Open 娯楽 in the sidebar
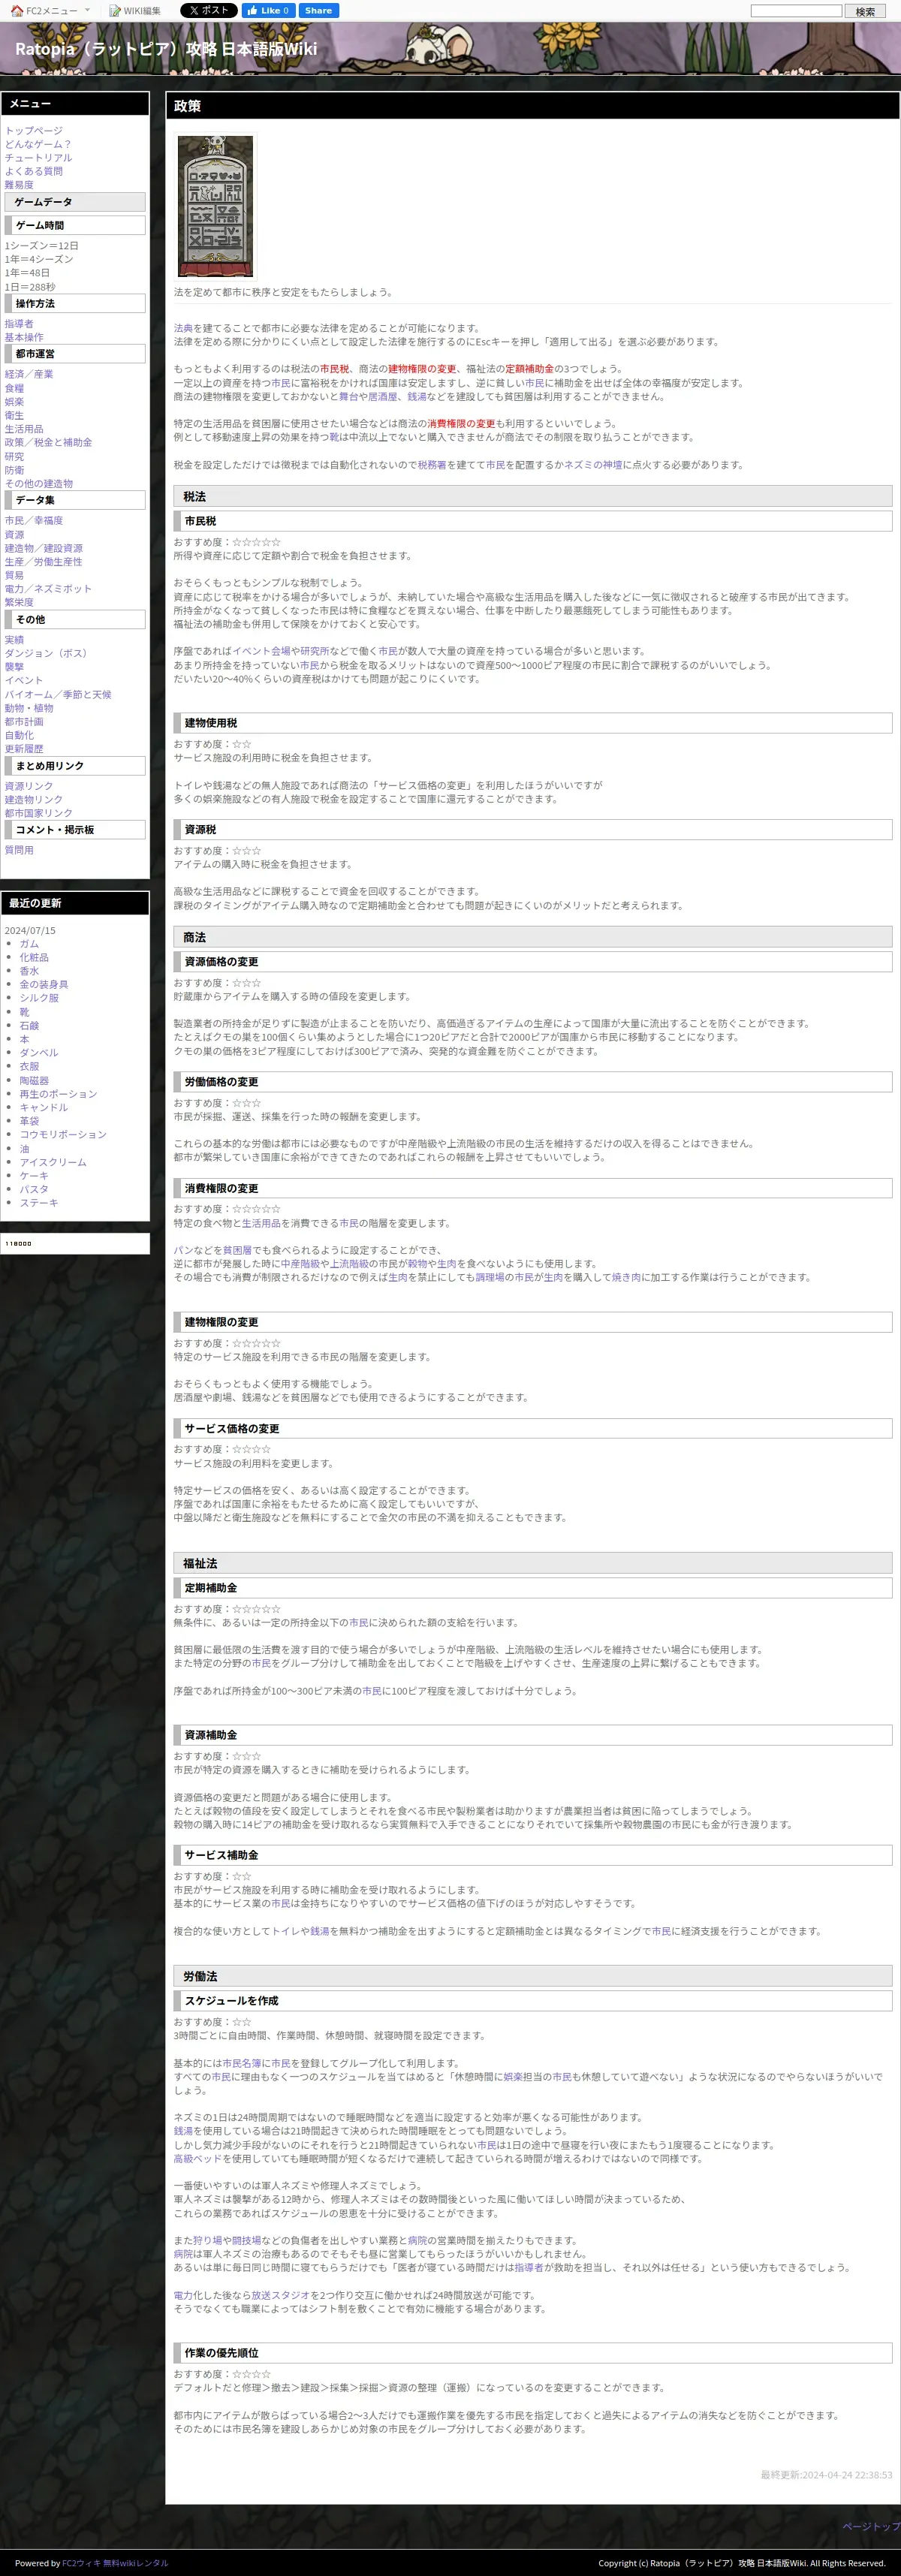 pyautogui.click(x=14, y=402)
